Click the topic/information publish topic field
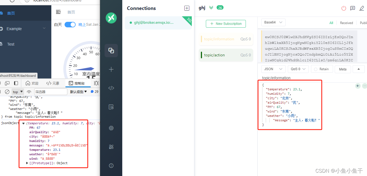 tap(312, 78)
